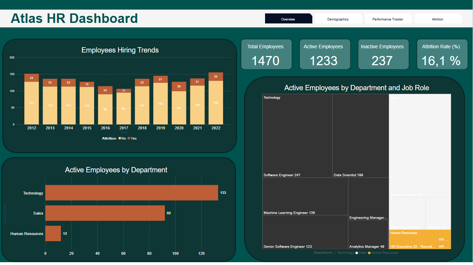This screenshot has height=265, width=473.
Task: Click the Total Employees 1470 card
Action: pyautogui.click(x=266, y=54)
